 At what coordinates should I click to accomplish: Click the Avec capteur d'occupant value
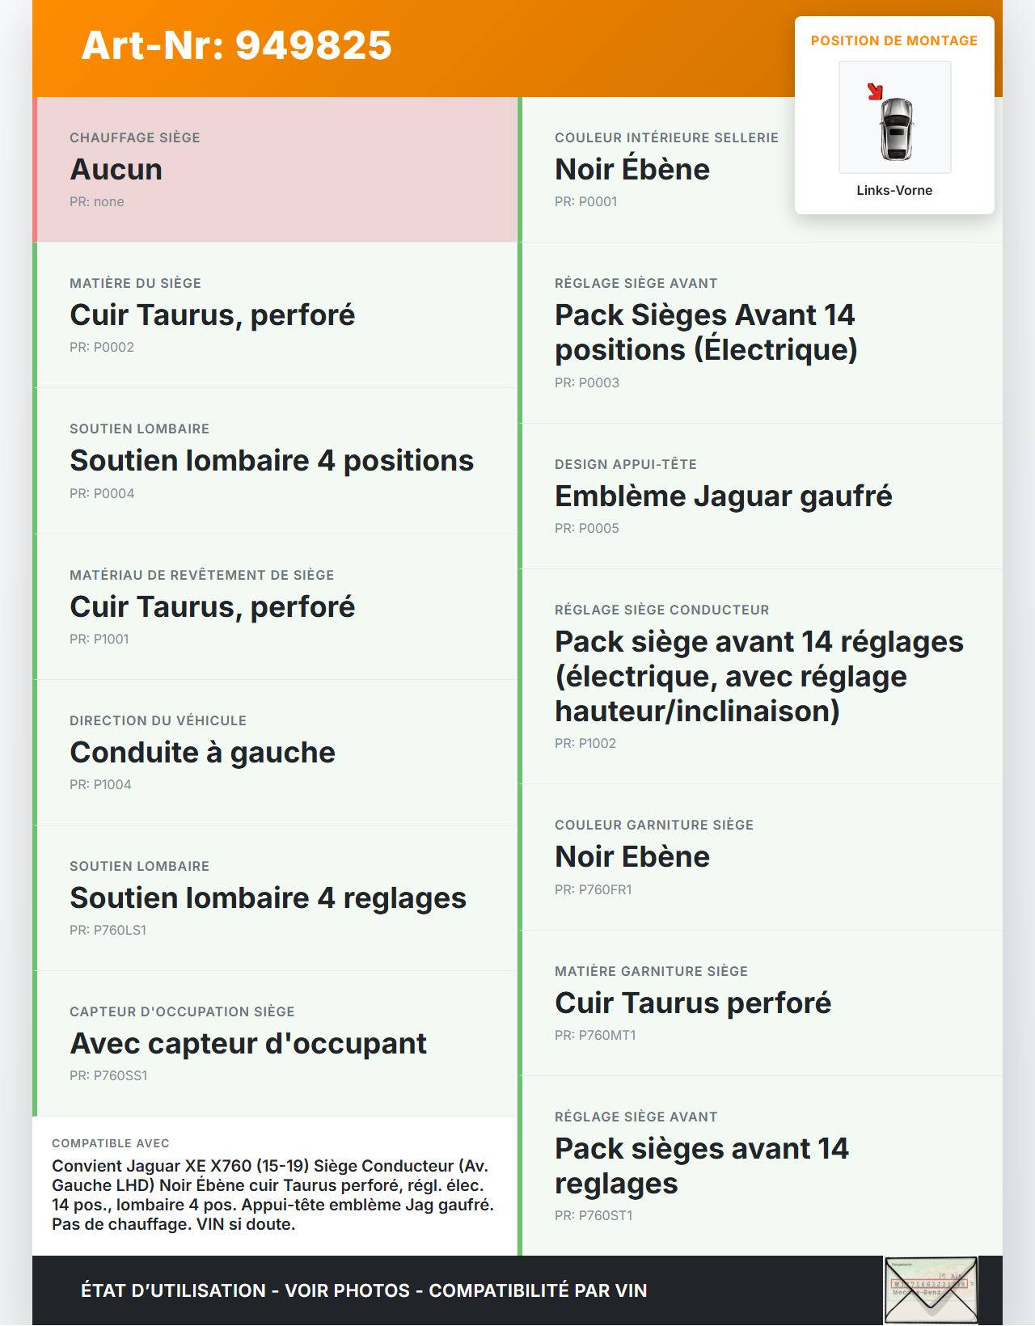pos(248,1044)
